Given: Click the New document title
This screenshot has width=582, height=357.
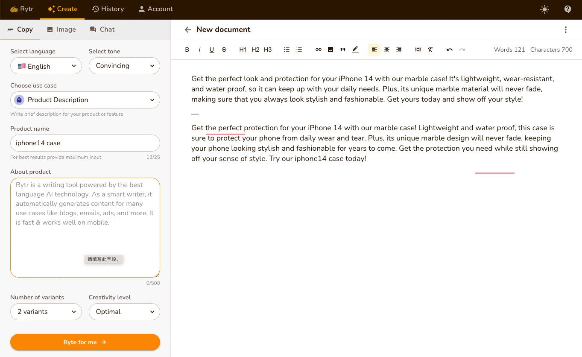Looking at the screenshot, I should click(223, 29).
